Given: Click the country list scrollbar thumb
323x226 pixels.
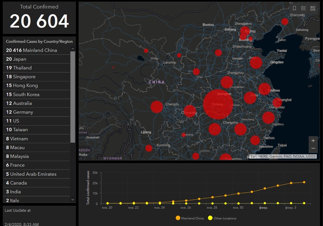Looking at the screenshot, I should tap(73, 97).
